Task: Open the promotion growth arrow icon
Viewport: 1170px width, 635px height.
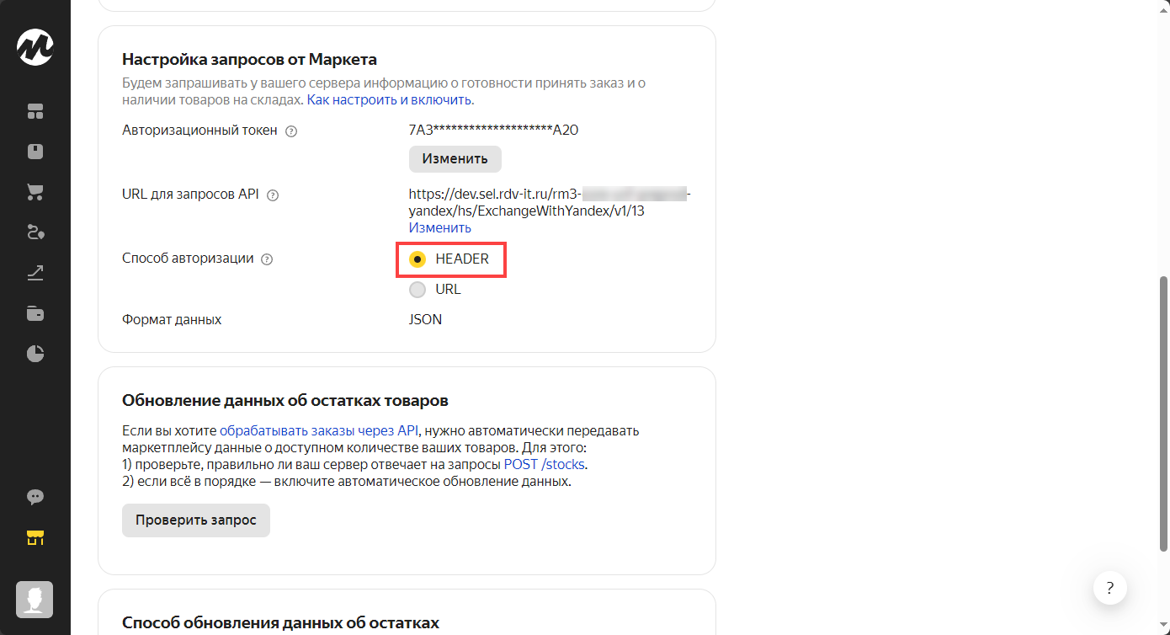Action: click(35, 273)
